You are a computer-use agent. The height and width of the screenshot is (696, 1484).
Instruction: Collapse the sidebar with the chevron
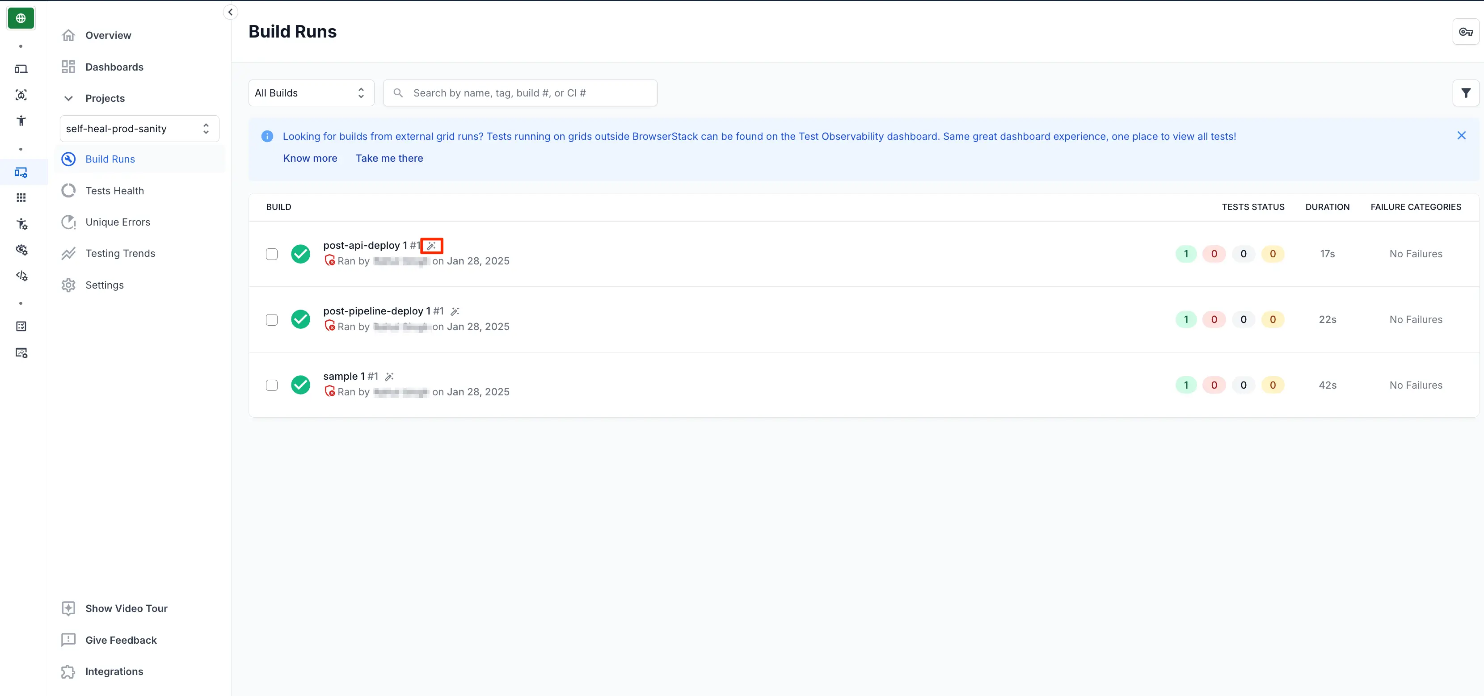pyautogui.click(x=230, y=12)
